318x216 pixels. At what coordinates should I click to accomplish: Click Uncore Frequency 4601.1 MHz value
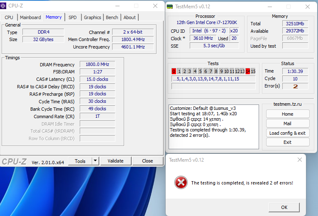pyautogui.click(x=133, y=47)
